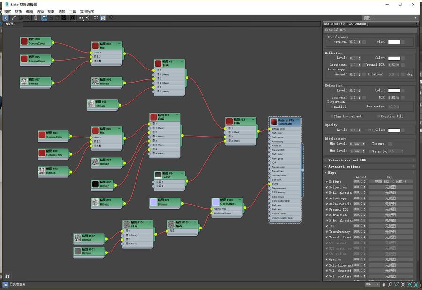Enable the Dispersion Enabled checkbox
This screenshot has width=422, height=290.
click(332, 107)
